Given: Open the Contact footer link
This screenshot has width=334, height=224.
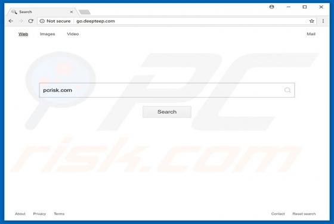Looking at the screenshot, I should click(x=278, y=214).
